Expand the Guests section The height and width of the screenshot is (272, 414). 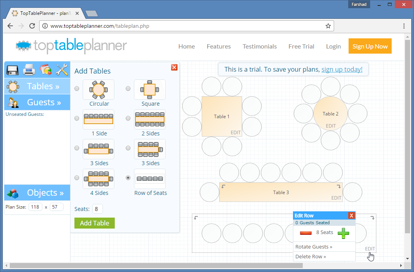click(x=37, y=103)
